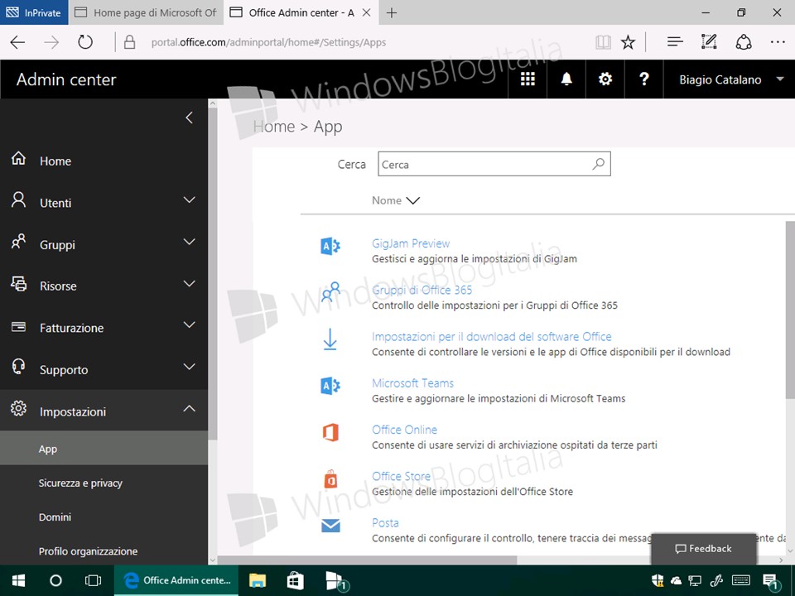Open notifications bell icon
The width and height of the screenshot is (795, 596).
(x=566, y=79)
